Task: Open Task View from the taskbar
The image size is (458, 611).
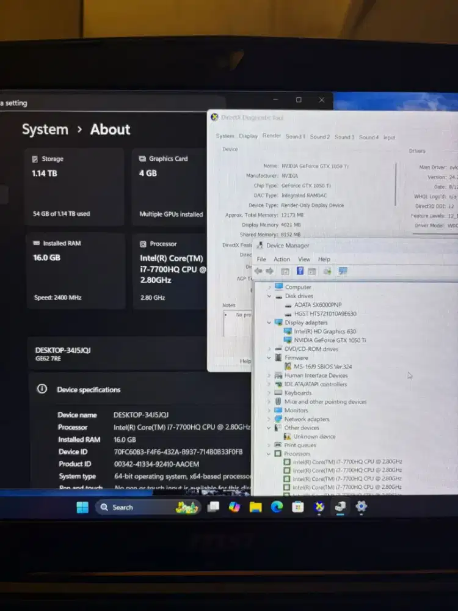Action: (213, 507)
